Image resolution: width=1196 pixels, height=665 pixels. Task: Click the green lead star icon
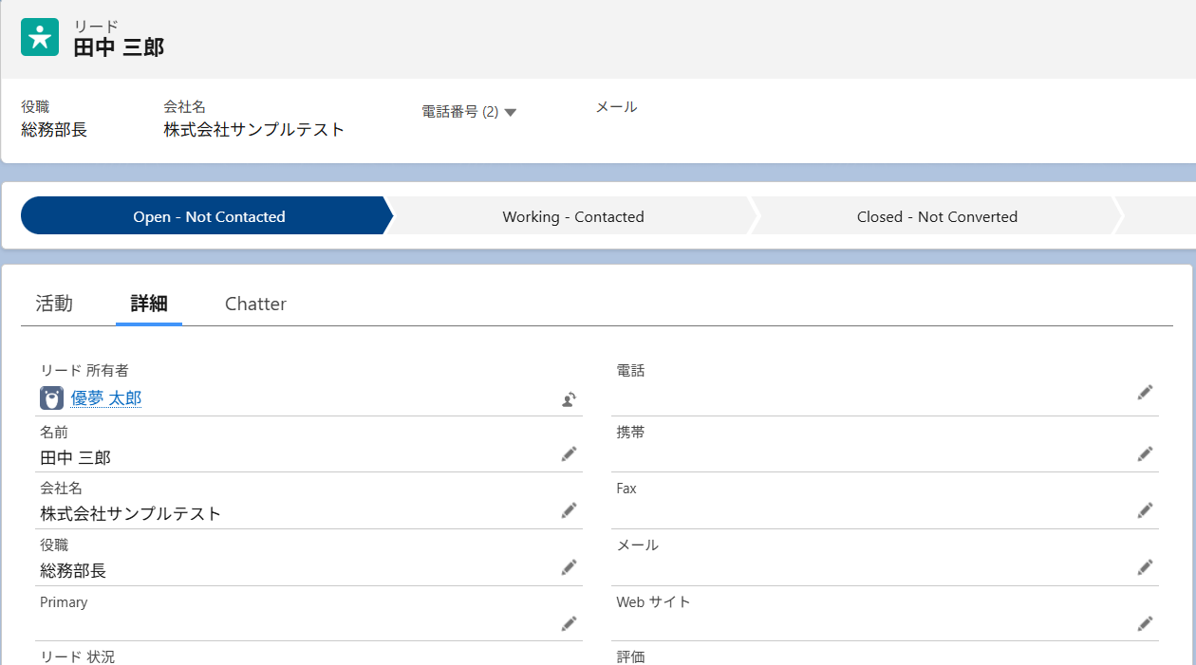click(40, 37)
